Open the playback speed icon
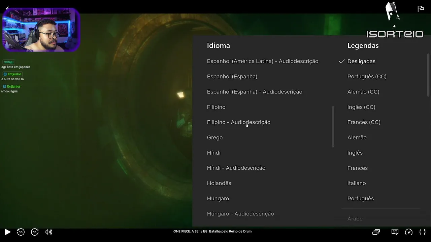This screenshot has height=242, width=431. [409, 232]
